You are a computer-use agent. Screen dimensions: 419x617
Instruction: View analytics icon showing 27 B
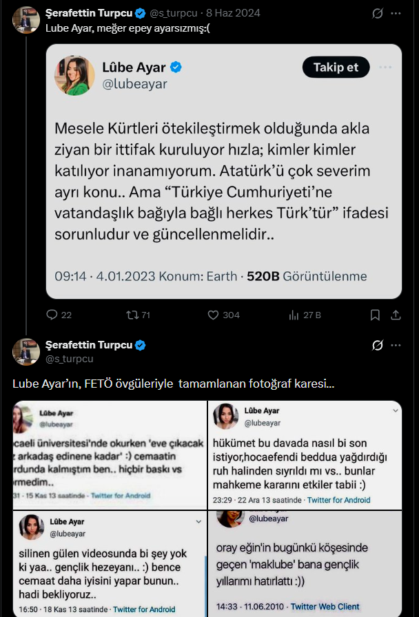(294, 315)
